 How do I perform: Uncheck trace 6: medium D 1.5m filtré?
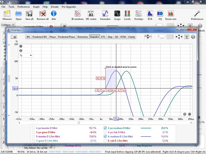(x=105, y=136)
